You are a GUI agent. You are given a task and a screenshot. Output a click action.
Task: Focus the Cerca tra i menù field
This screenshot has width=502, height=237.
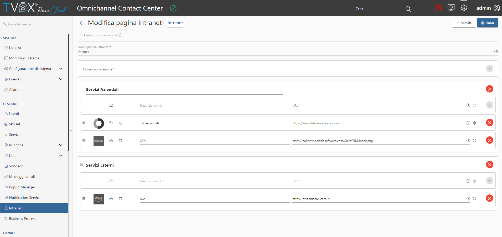pyautogui.click(x=34, y=24)
